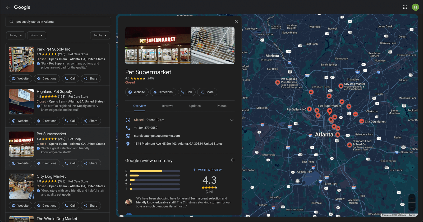423x222 pixels.
Task: Open the bird cage photo
Action: pos(213,45)
